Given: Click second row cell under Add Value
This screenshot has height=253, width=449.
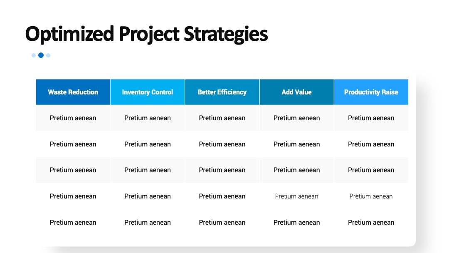Looking at the screenshot, I should (296, 144).
